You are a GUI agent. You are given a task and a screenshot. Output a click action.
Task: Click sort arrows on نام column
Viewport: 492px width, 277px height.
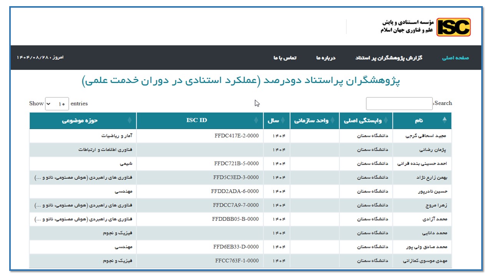(445, 120)
